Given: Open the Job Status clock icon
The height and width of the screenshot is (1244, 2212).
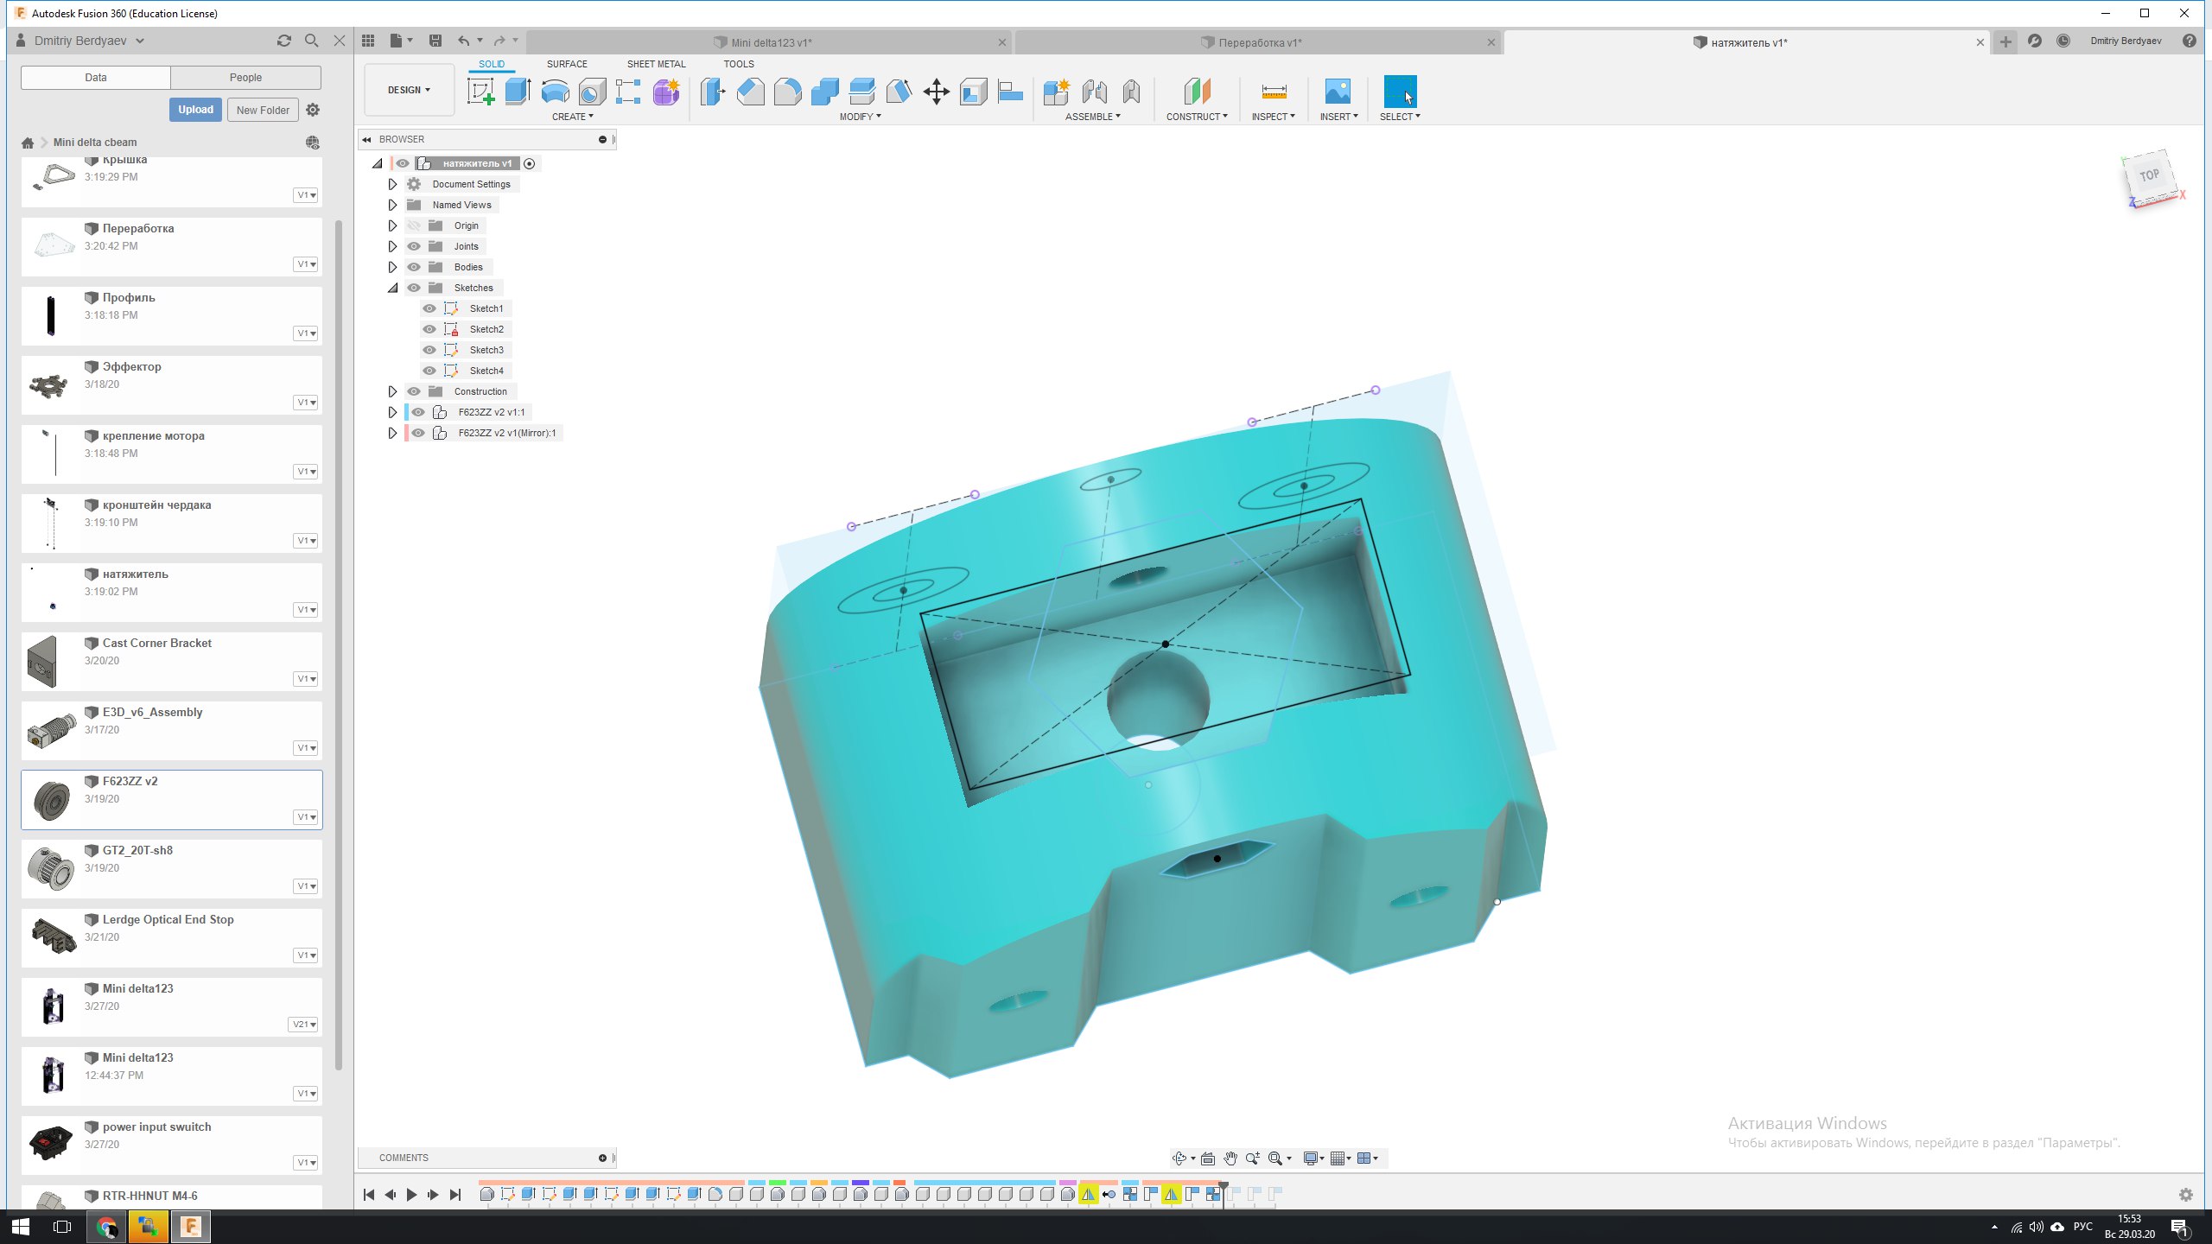Looking at the screenshot, I should pyautogui.click(x=2063, y=41).
